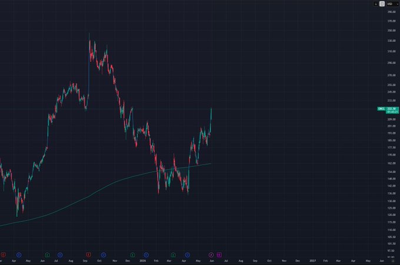Image resolution: width=400 pixels, height=265 pixels.
Task: Click the purple circle marker above latest Jun
Action: click(x=211, y=254)
